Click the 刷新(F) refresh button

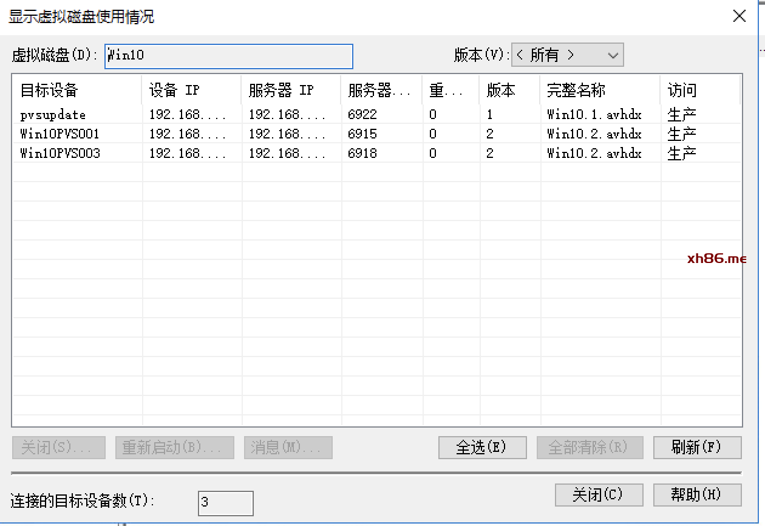click(x=696, y=448)
